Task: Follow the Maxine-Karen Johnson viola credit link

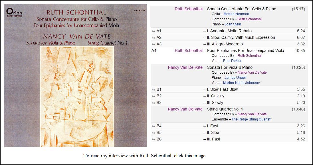Action: (241, 83)
